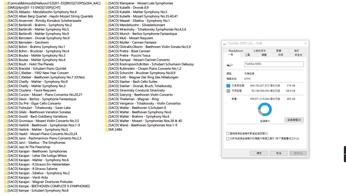This screenshot has width=346, height=196.
Task: Select "[DMG][Ajin][01-13 END][720P][CHT]" folder name
Action: pyautogui.click(x=34, y=8)
